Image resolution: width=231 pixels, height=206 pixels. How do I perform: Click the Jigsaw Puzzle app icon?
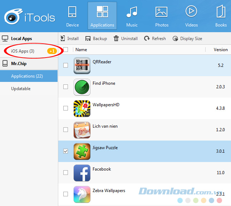[82, 152]
